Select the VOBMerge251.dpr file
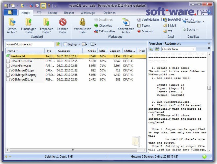The height and width of the screenshot is (164, 217). (22, 71)
